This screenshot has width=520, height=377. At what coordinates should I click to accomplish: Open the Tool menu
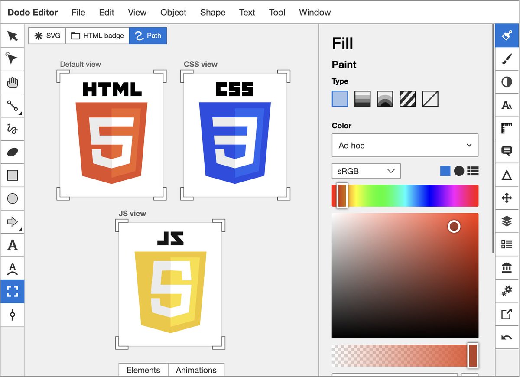(277, 12)
